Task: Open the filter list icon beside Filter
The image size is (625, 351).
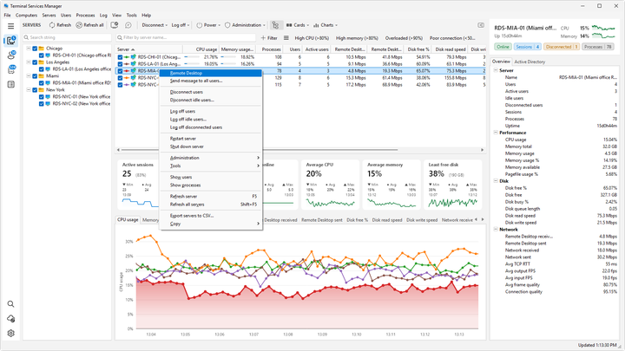Action: pos(286,38)
